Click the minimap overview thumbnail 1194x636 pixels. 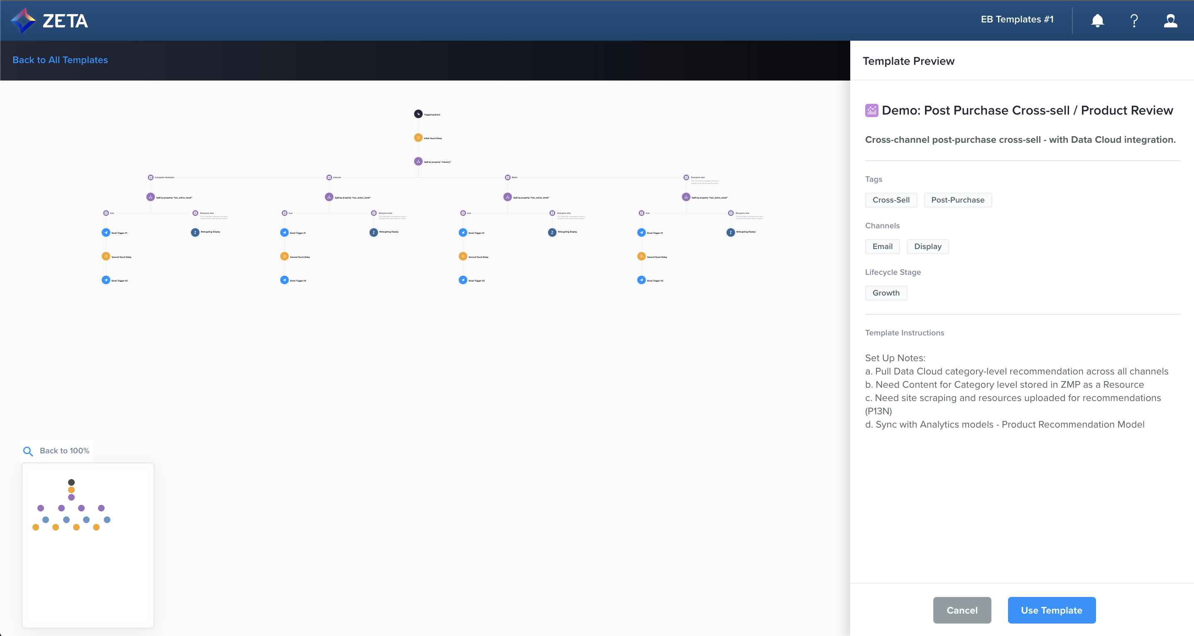[88, 545]
